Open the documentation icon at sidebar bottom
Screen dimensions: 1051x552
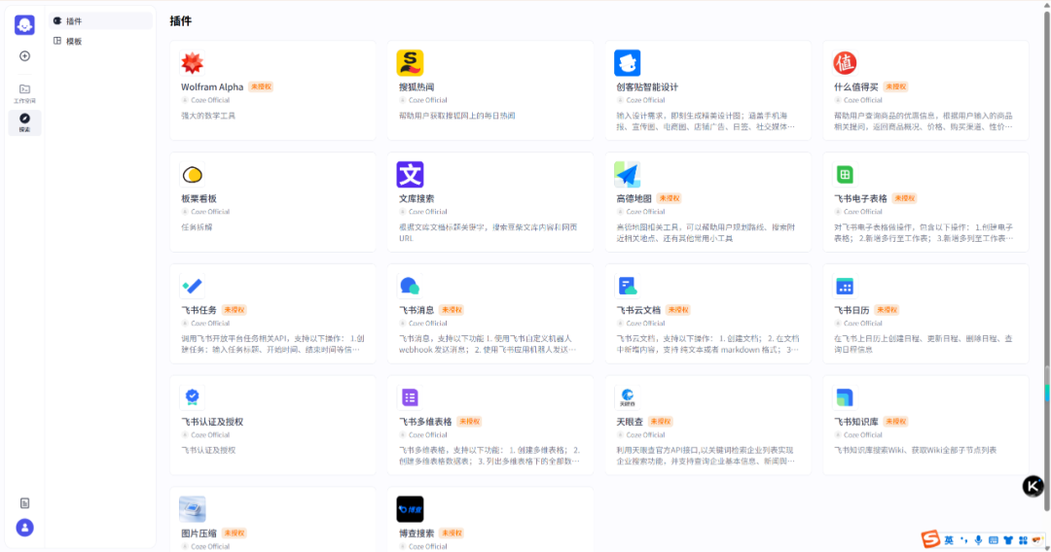click(x=24, y=503)
